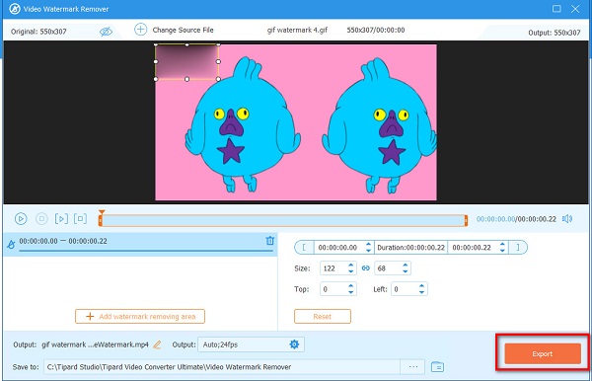Increase Left value with up arrow
The height and width of the screenshot is (381, 592).
[421, 286]
